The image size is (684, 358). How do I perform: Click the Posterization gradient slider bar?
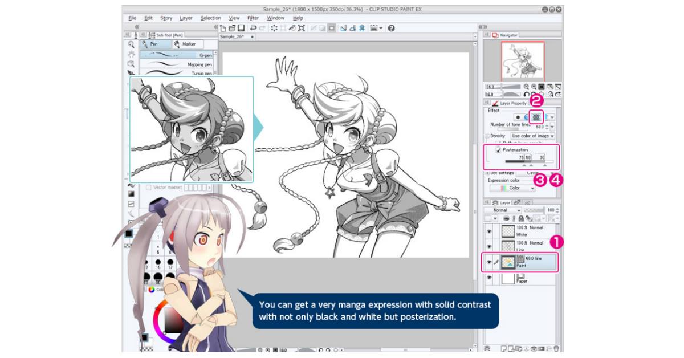click(x=529, y=161)
